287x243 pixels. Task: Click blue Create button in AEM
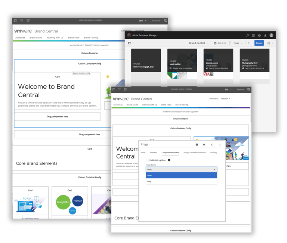pyautogui.click(x=259, y=43)
